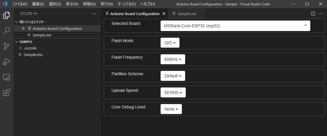Click the Partition Scheme label
Image resolution: width=327 pixels, height=136 pixels.
pyautogui.click(x=128, y=74)
